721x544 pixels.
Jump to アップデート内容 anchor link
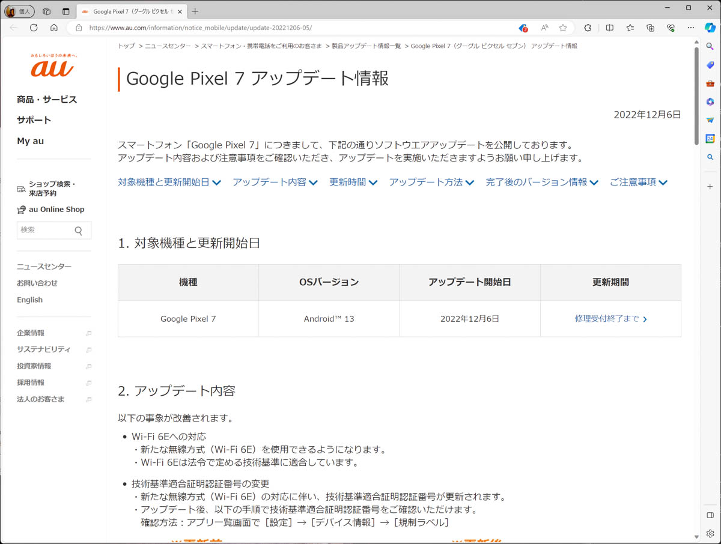pyautogui.click(x=275, y=182)
